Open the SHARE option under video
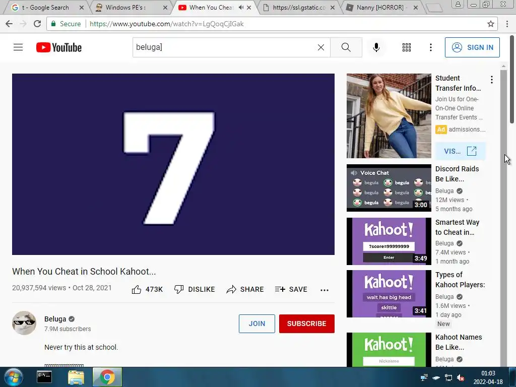This screenshot has height=387, width=516. (245, 289)
